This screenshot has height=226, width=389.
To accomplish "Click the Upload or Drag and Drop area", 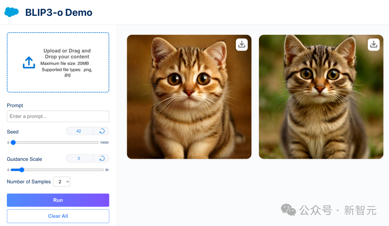I will pos(58,63).
